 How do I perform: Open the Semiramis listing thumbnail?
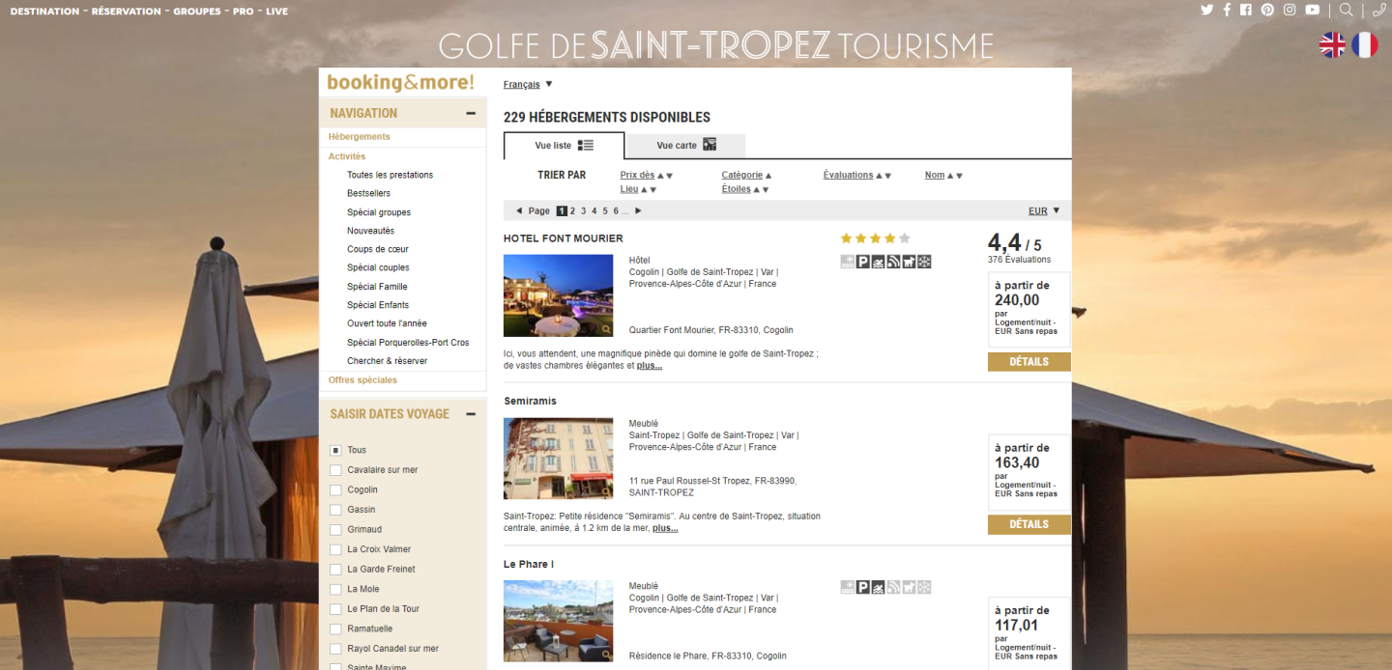(558, 458)
